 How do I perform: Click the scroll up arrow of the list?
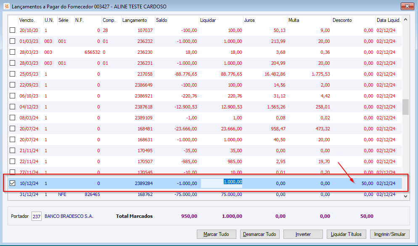coord(405,20)
